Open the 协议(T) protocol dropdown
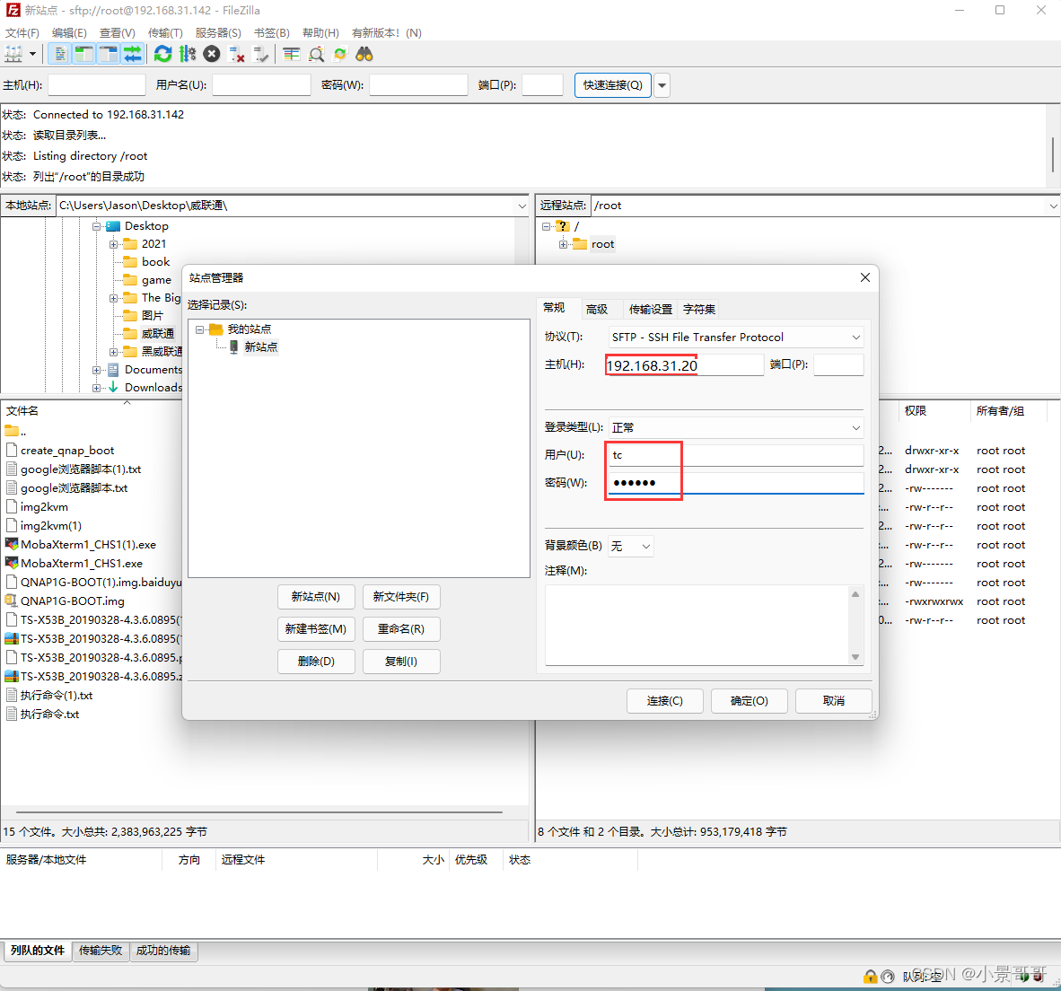 click(x=736, y=337)
